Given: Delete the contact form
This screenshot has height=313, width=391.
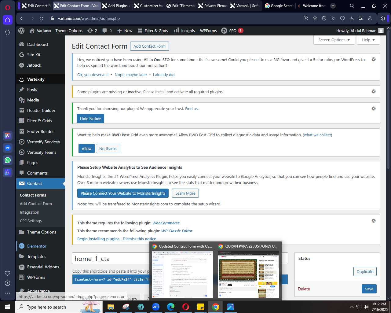Looking at the screenshot, I should [304, 289].
